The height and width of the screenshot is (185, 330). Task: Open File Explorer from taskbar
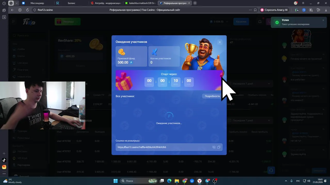tap(177, 181)
